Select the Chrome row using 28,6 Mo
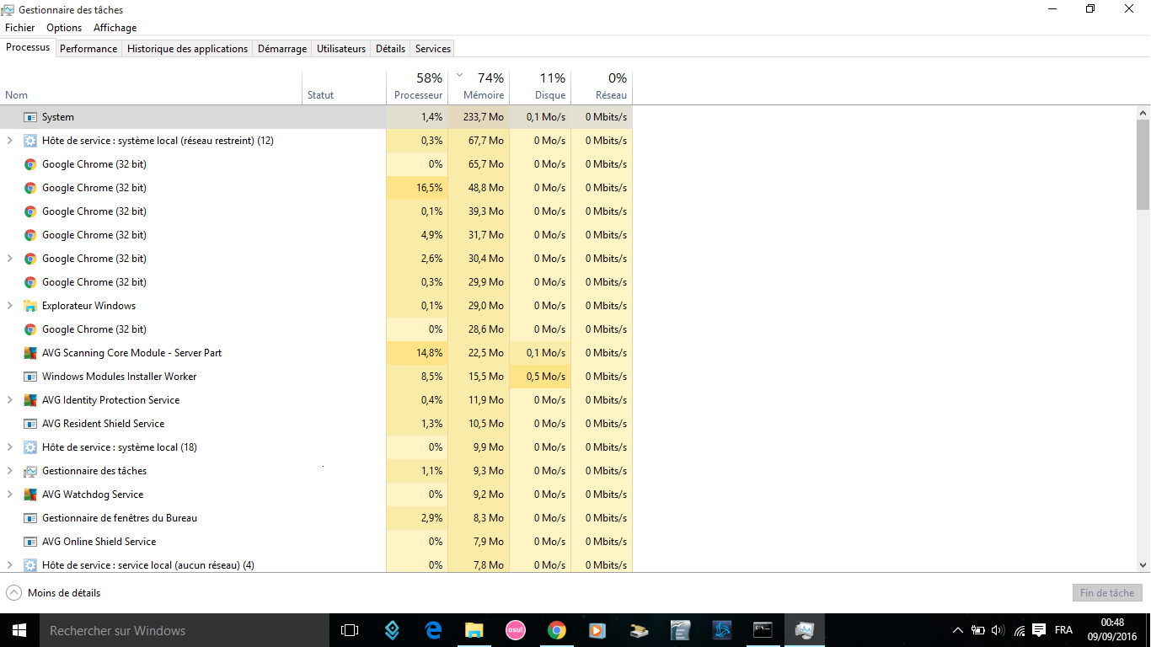 tap(316, 329)
